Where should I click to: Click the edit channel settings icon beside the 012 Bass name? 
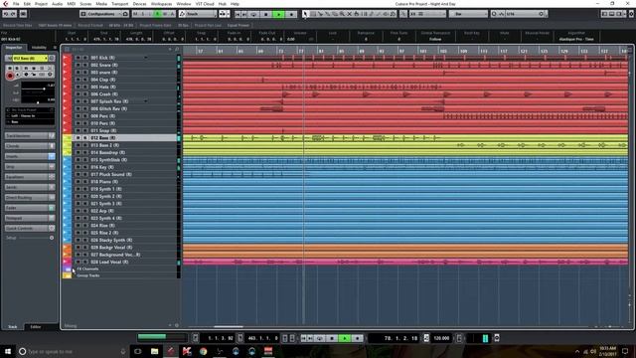pyautogui.click(x=51, y=59)
